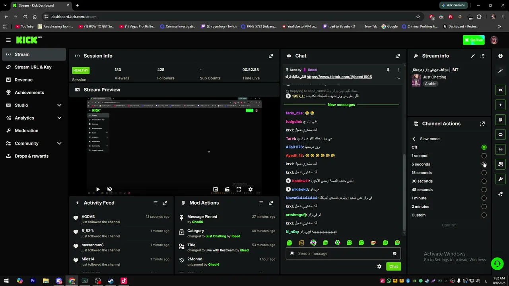
Task: Focus the Send a message field
Action: [x=343, y=253]
